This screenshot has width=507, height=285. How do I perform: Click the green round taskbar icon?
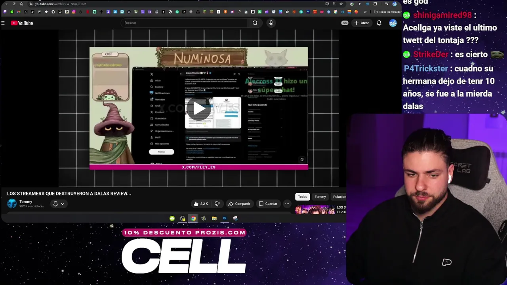(172, 218)
